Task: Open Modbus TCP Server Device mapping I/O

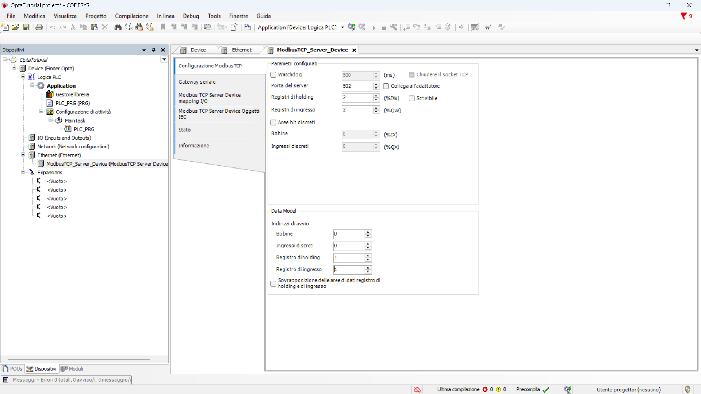Action: 210,98
